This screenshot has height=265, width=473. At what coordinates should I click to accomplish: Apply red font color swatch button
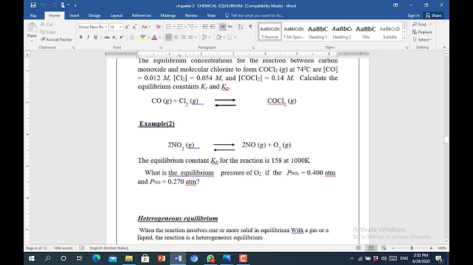tap(154, 37)
